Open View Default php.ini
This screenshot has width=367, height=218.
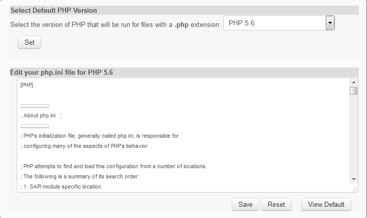326,204
